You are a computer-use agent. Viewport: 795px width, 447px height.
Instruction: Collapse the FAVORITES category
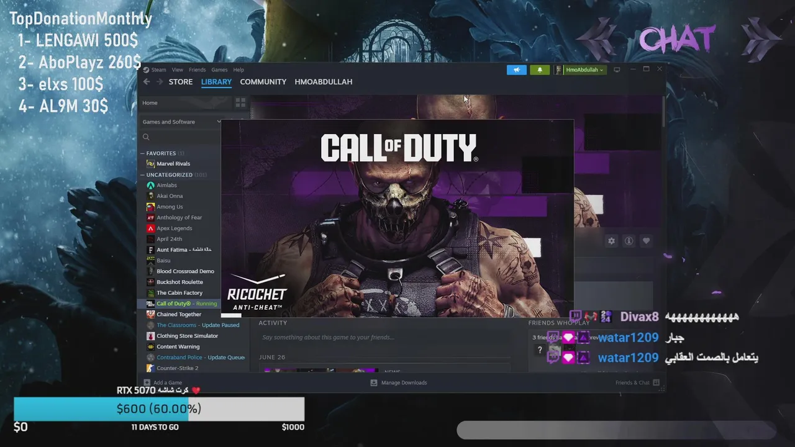click(142, 153)
